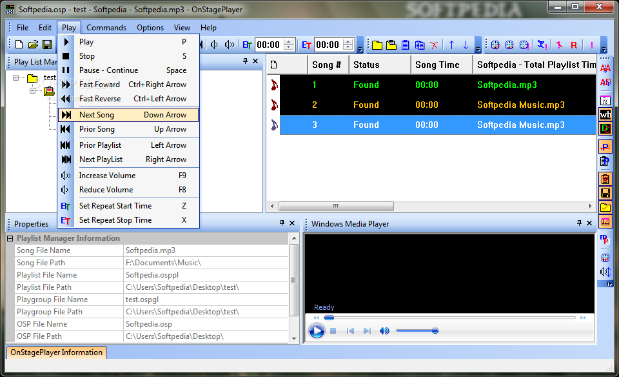Click the orange clipboard sidebar icon

(x=605, y=179)
